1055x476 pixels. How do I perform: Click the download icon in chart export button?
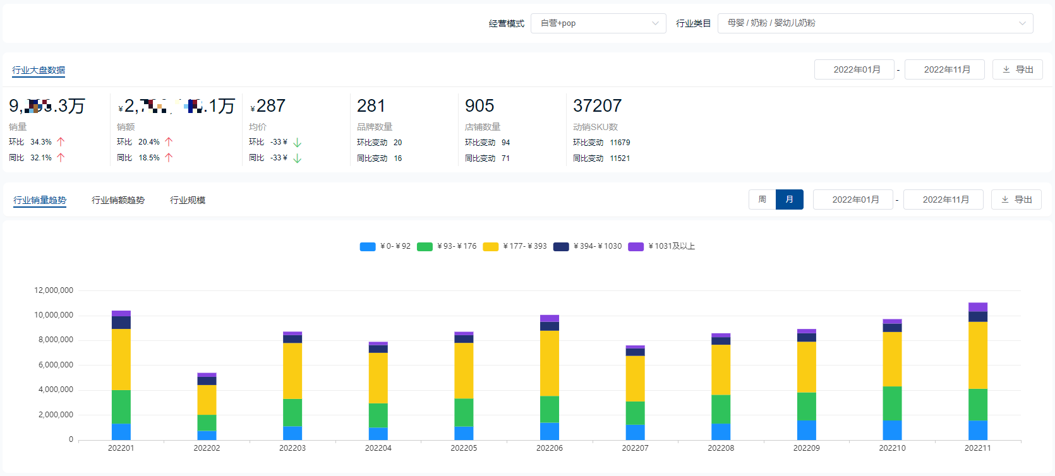[x=1005, y=199]
